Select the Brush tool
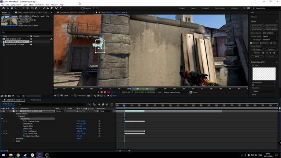 tap(44, 8)
